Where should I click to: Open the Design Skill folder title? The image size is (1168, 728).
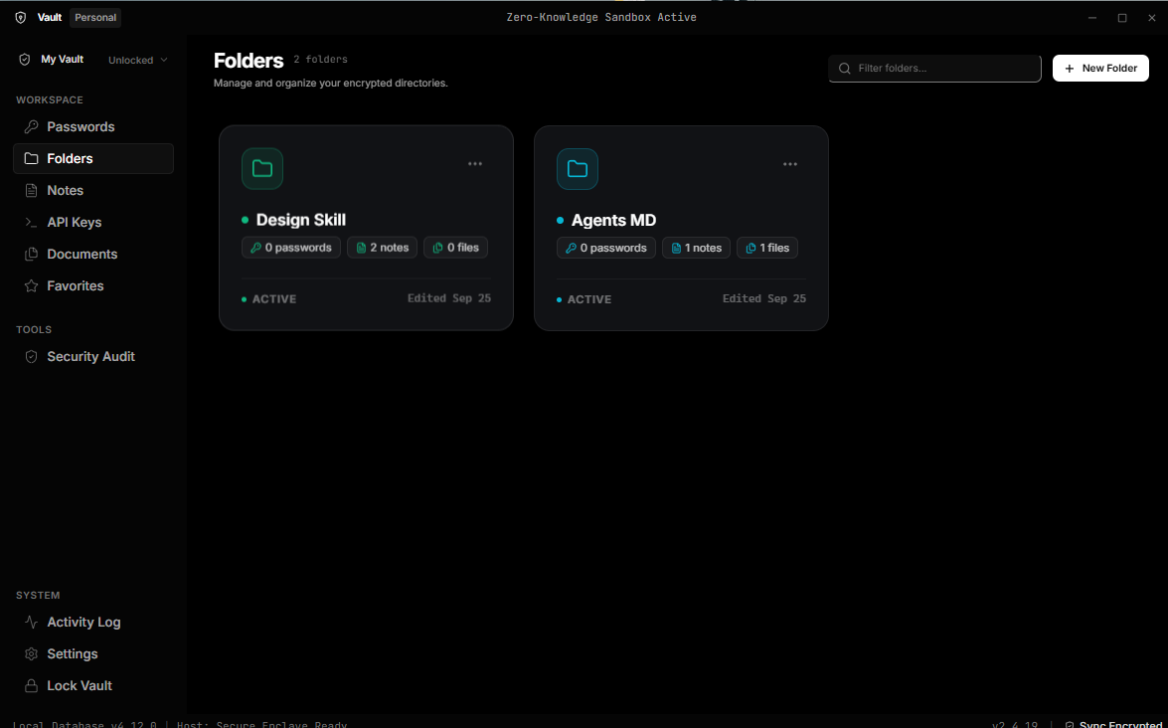click(301, 220)
